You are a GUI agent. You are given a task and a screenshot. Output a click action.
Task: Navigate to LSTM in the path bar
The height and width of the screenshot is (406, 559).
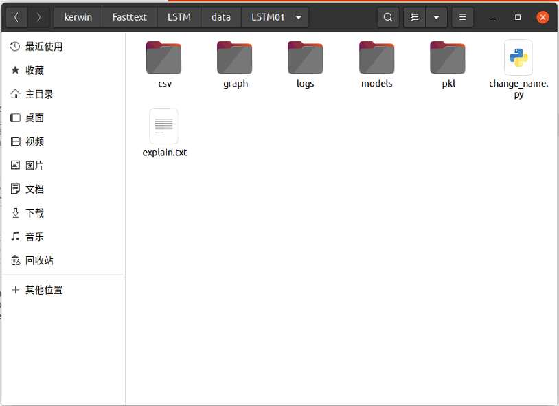[179, 17]
